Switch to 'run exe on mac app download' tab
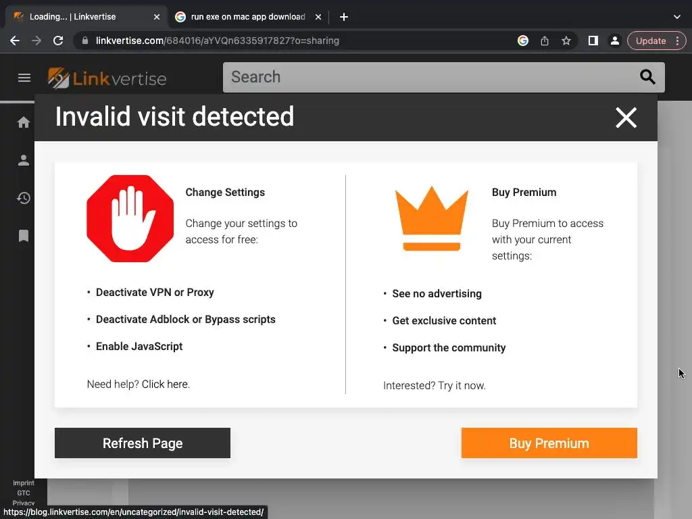This screenshot has width=692, height=519. (248, 17)
